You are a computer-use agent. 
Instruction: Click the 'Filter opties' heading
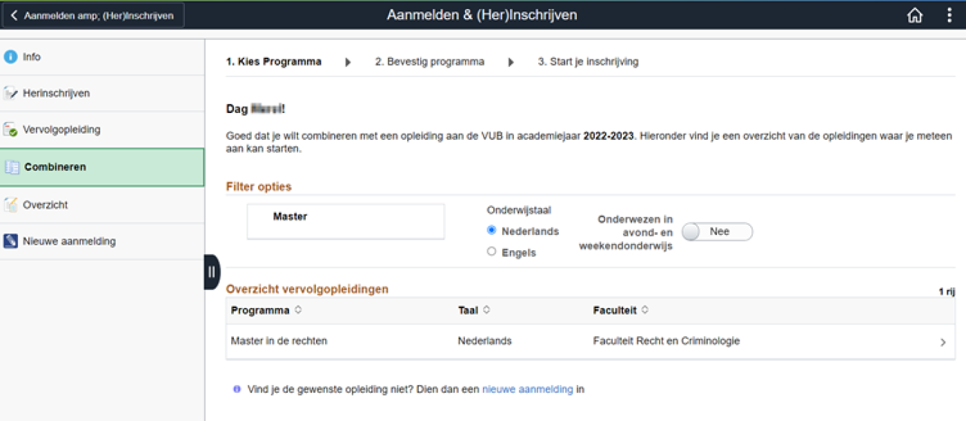point(259,187)
